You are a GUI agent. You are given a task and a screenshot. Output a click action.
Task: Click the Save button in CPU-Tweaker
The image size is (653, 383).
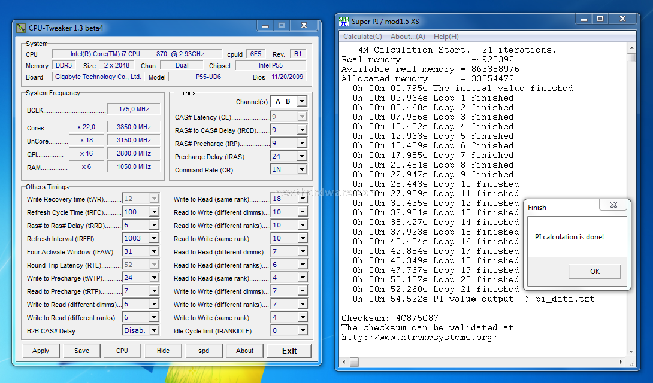click(81, 351)
